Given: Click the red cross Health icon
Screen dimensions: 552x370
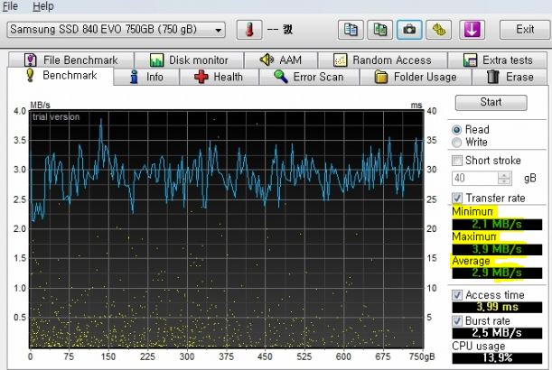Looking at the screenshot, I should coord(201,77).
